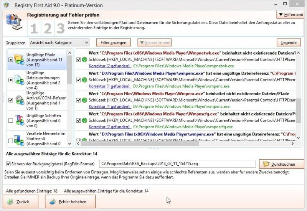Uncheck the Wmpnscfg.exe entry checkbox
The image size is (307, 211).
[79, 120]
